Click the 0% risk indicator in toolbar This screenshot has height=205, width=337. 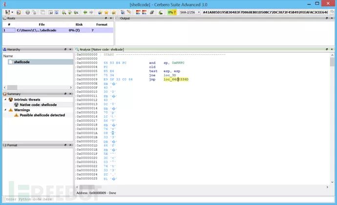point(171,12)
